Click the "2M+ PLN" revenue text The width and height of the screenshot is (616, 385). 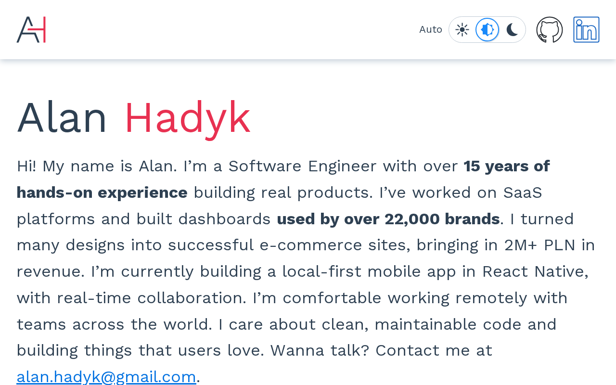(539, 245)
